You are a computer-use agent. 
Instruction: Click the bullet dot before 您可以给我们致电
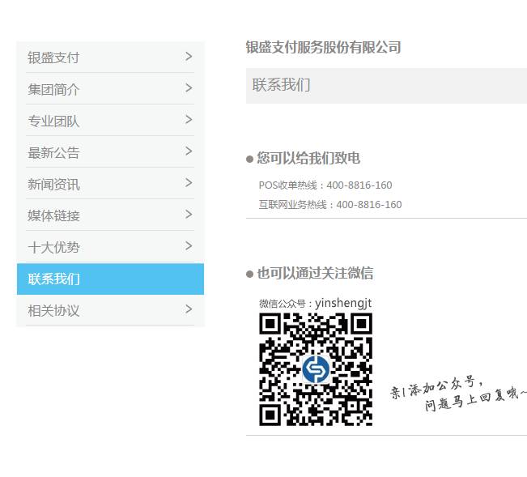click(x=249, y=159)
